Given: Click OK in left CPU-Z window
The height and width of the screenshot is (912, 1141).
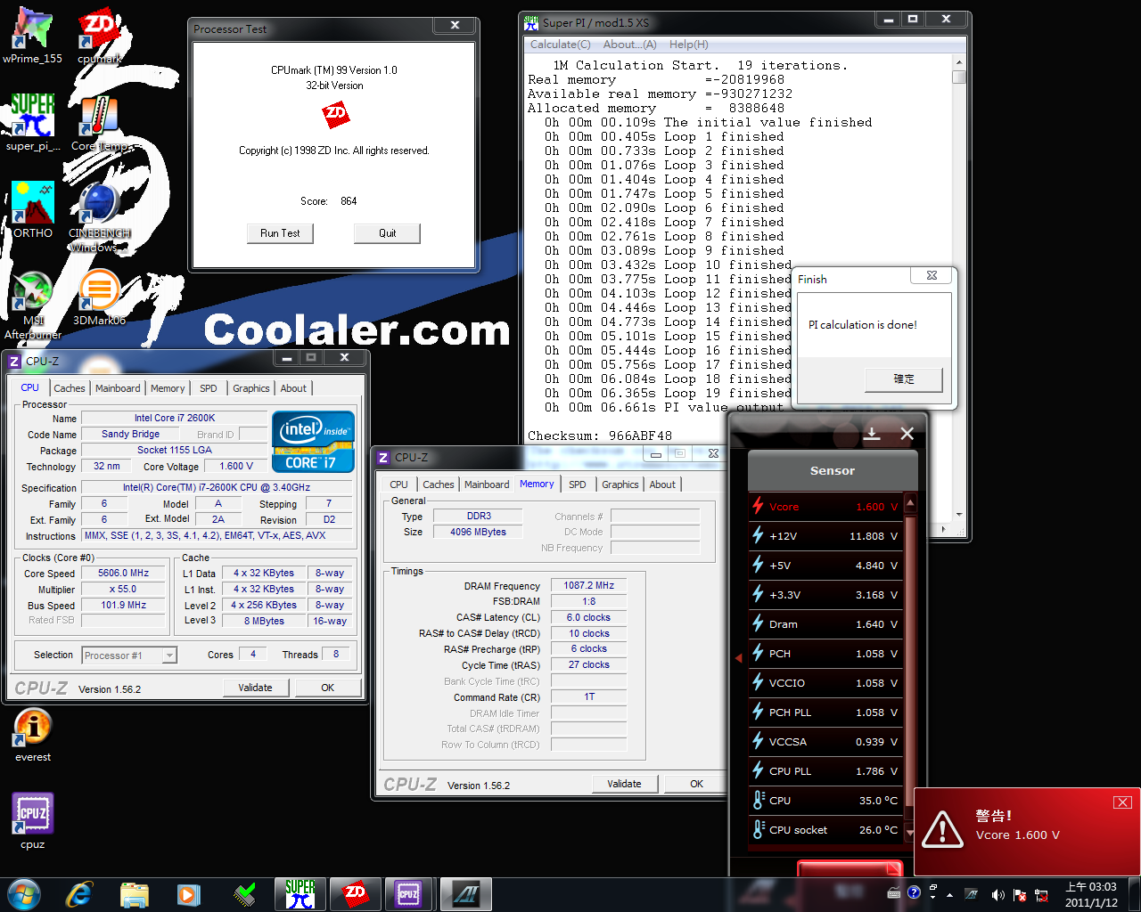Looking at the screenshot, I should (x=328, y=688).
